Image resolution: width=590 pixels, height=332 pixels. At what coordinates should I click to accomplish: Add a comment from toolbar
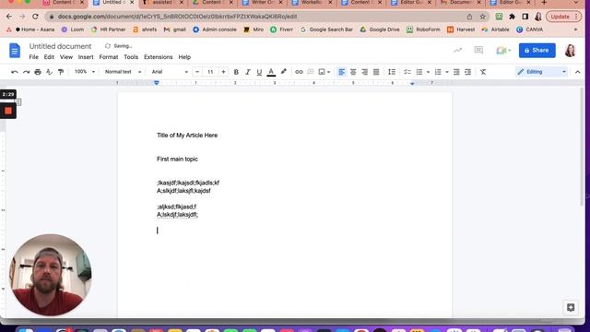pyautogui.click(x=311, y=72)
